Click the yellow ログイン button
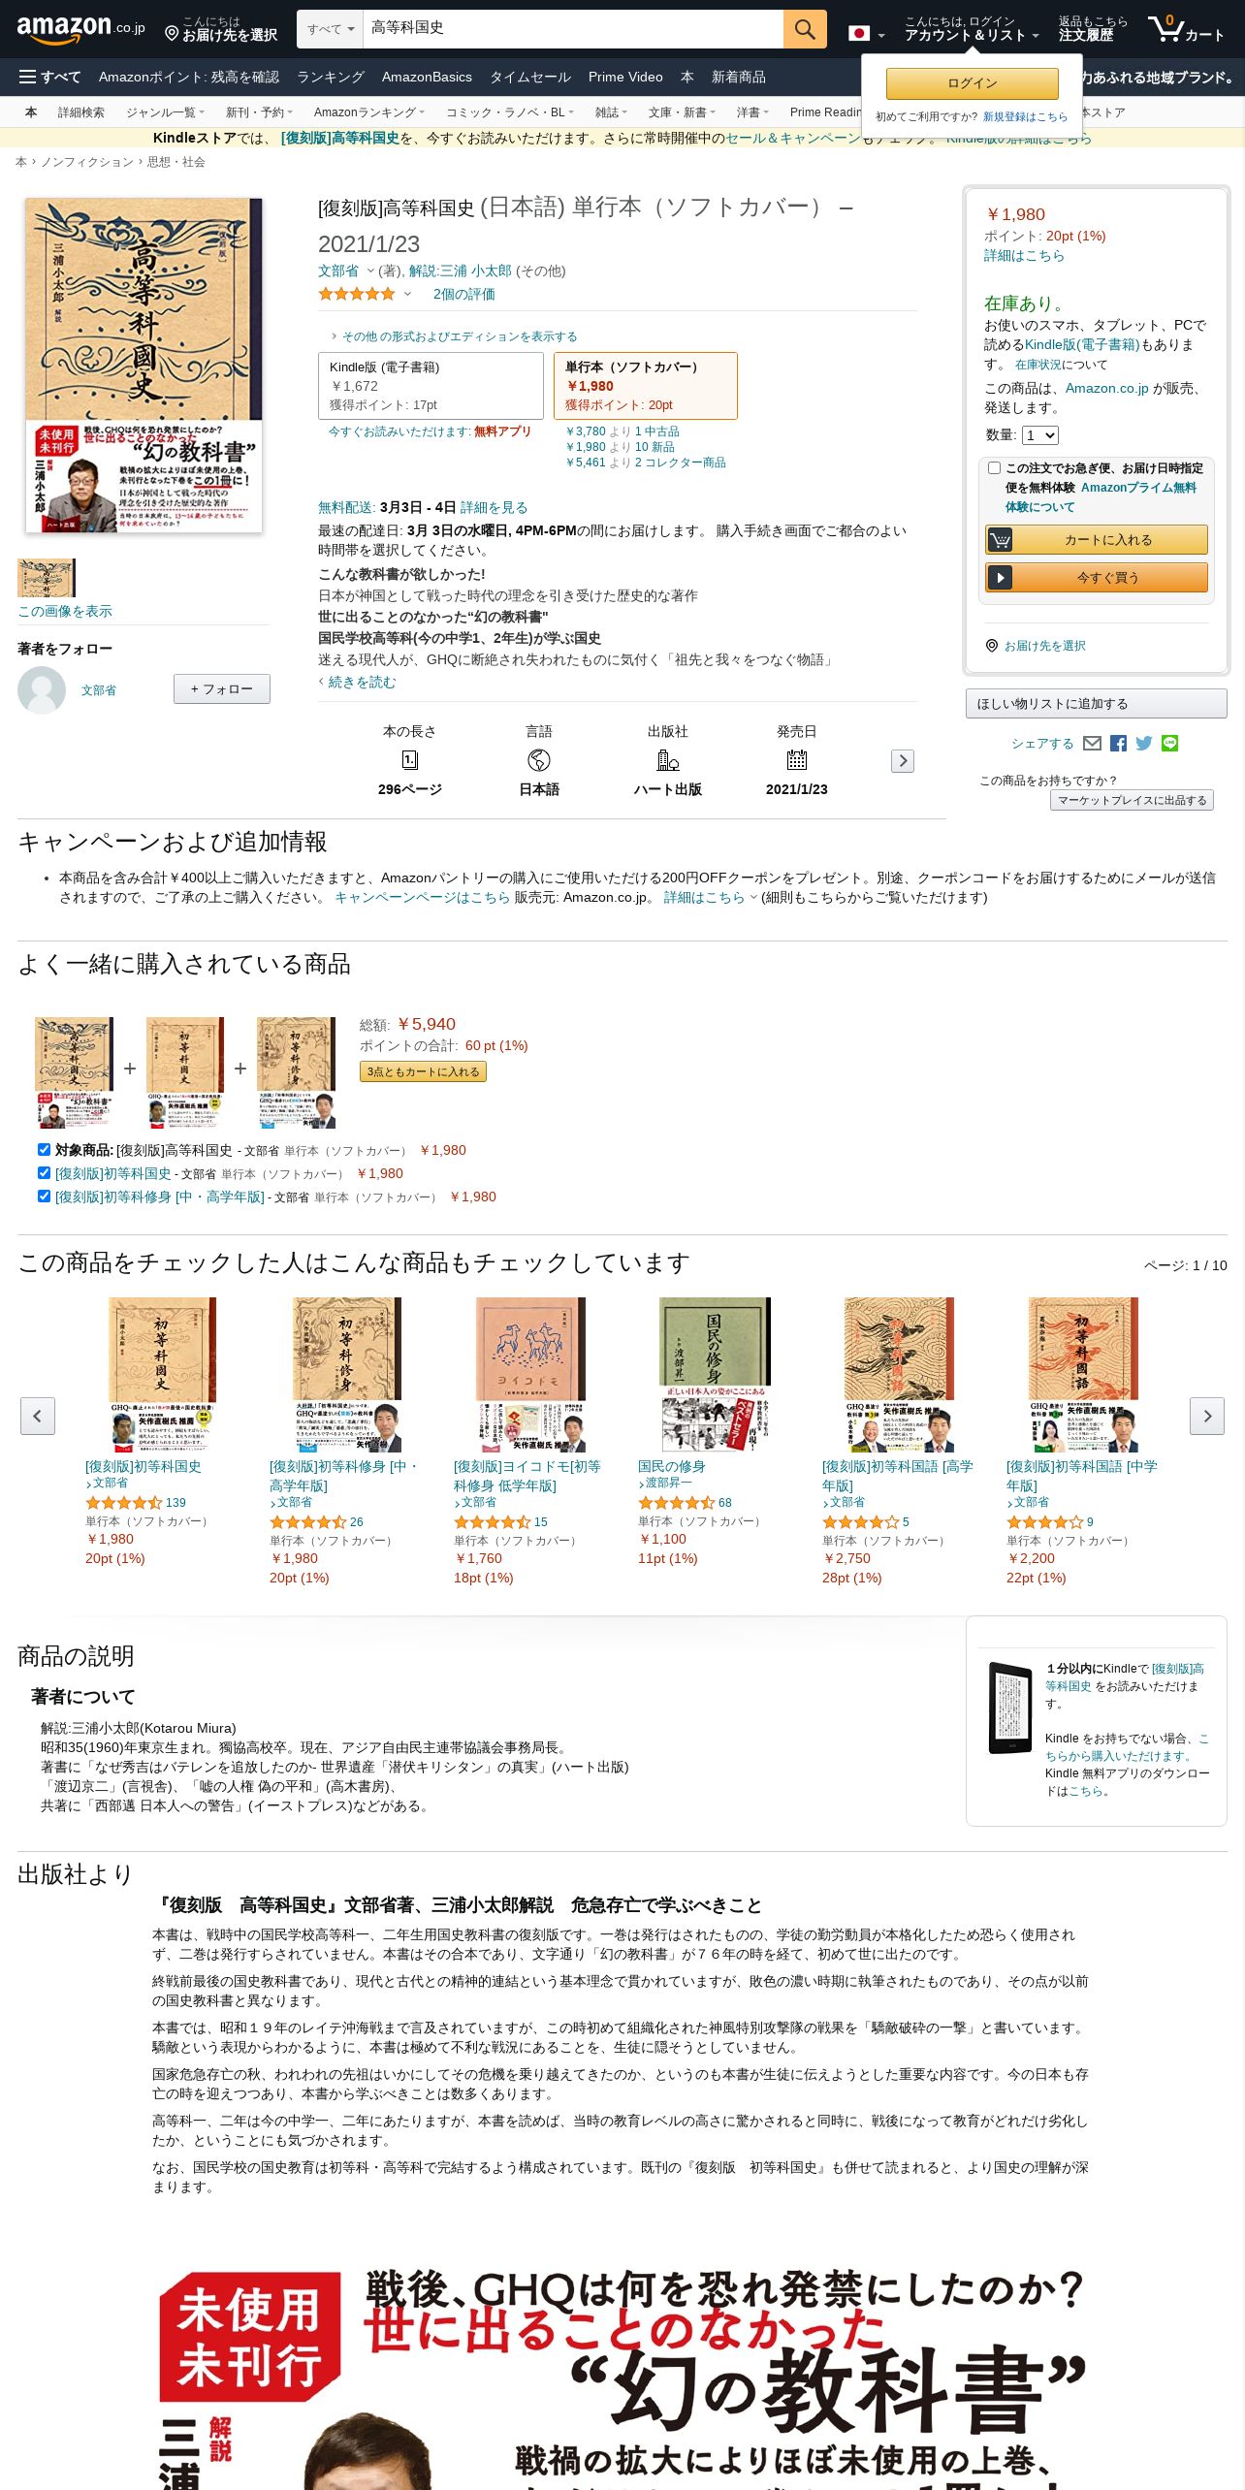This screenshot has width=1245, height=2490. pyautogui.click(x=973, y=83)
